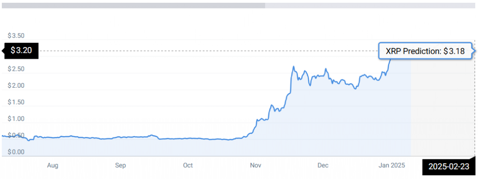Click the $3.50 y-axis value

tap(16, 35)
